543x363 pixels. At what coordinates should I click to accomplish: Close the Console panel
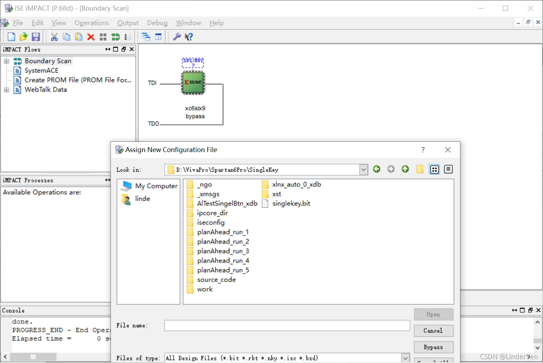tap(538, 310)
